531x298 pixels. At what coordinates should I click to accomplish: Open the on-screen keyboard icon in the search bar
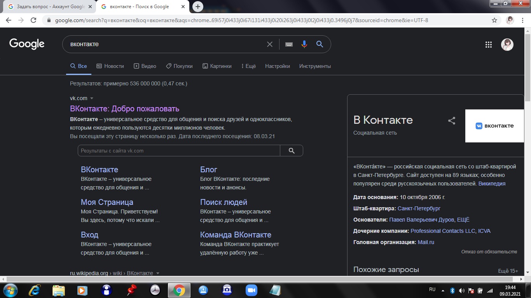pos(289,44)
